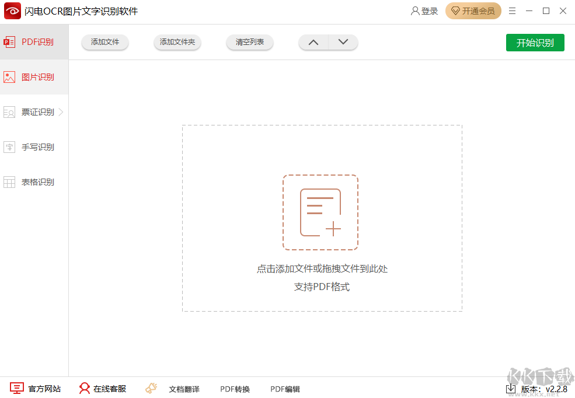Image resolution: width=575 pixels, height=398 pixels.
Task: Click the 开通会员 membership button
Action: pyautogui.click(x=473, y=11)
